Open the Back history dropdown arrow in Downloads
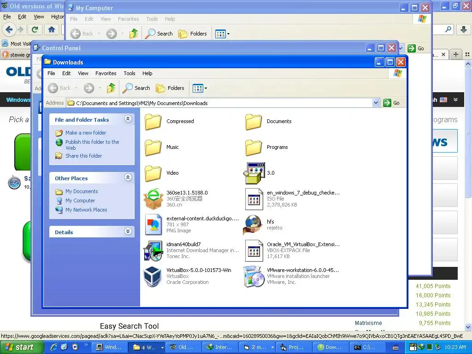472x354 pixels. tap(76, 88)
